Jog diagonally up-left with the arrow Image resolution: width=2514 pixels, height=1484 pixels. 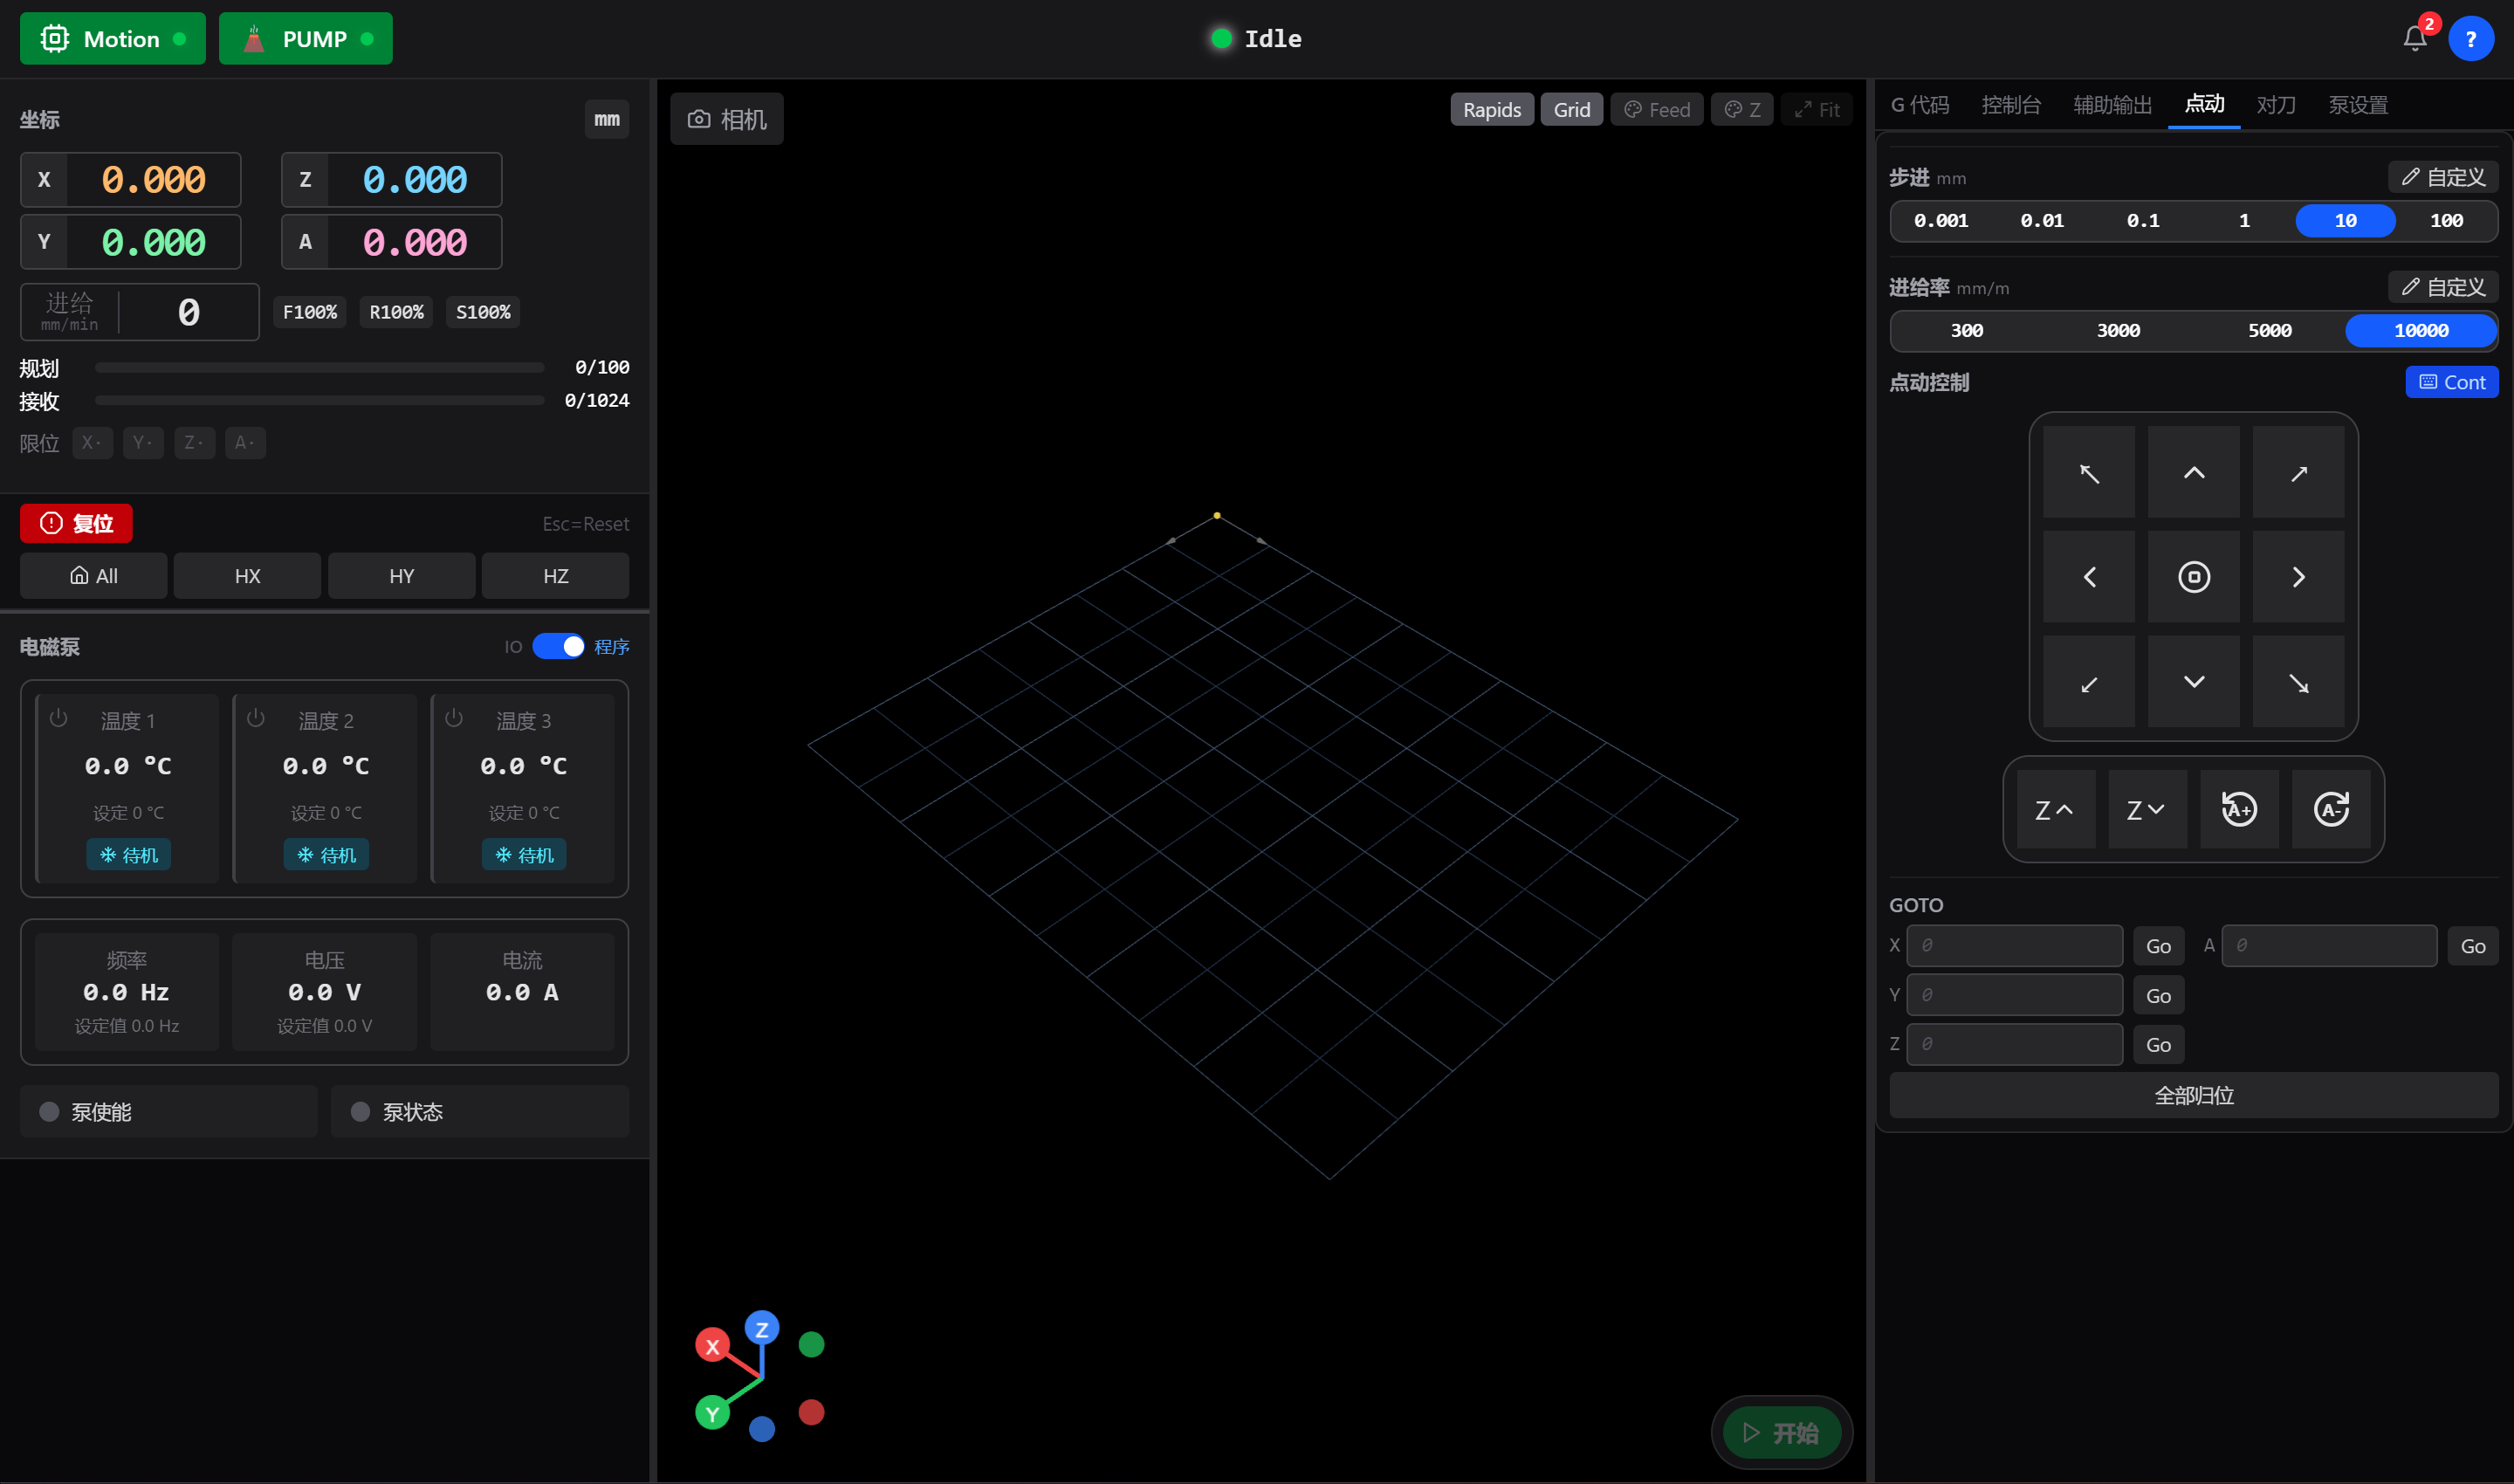(2089, 472)
